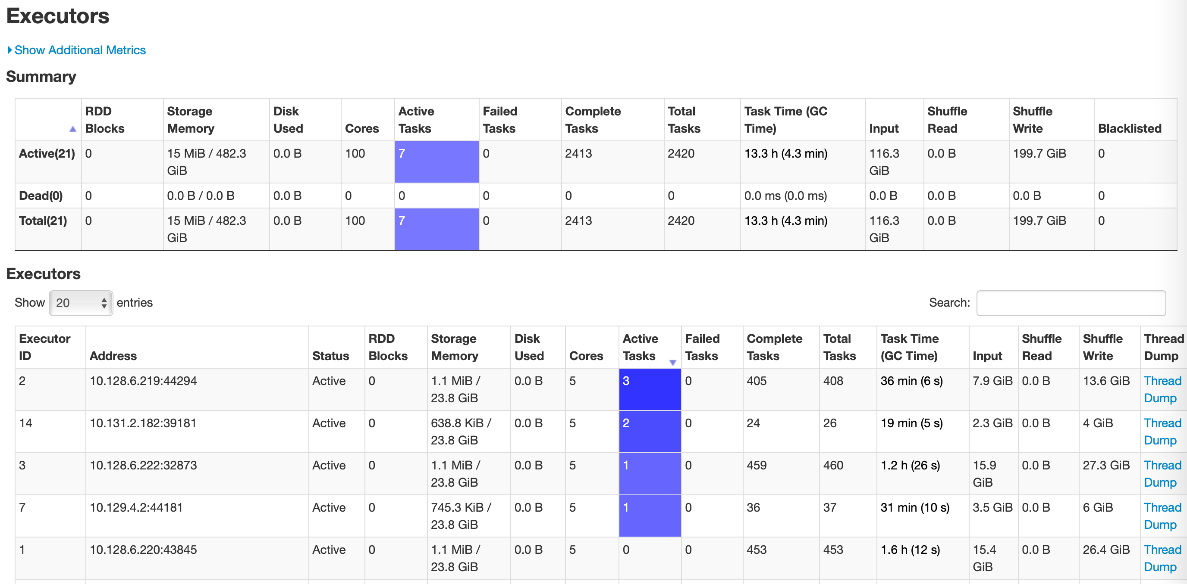Sort executors by Cores column

click(587, 355)
